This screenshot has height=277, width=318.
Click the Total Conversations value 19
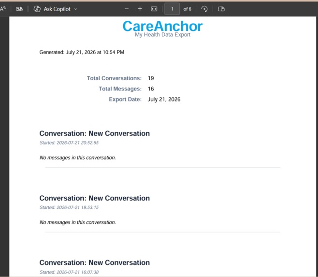[151, 78]
